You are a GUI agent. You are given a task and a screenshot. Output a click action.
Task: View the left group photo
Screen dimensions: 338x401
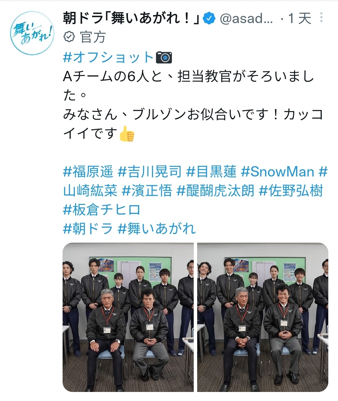(x=128, y=317)
